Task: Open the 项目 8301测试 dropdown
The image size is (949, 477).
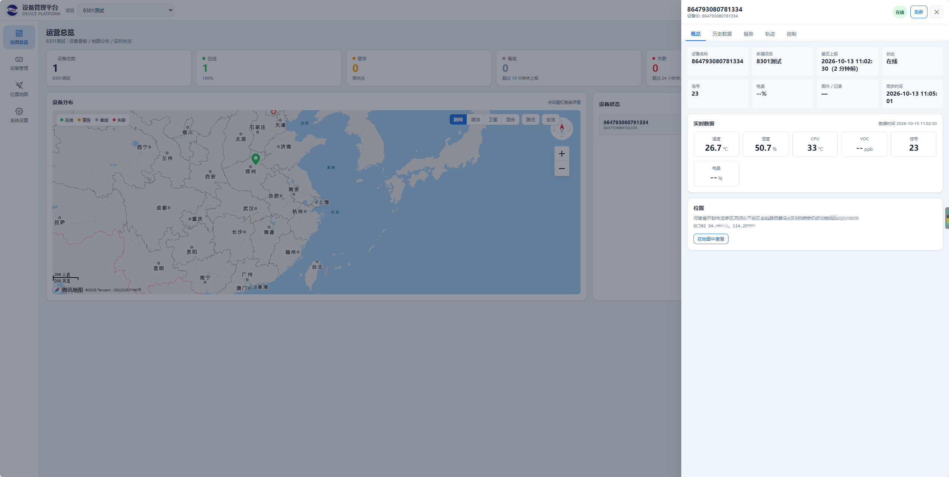Action: click(126, 10)
